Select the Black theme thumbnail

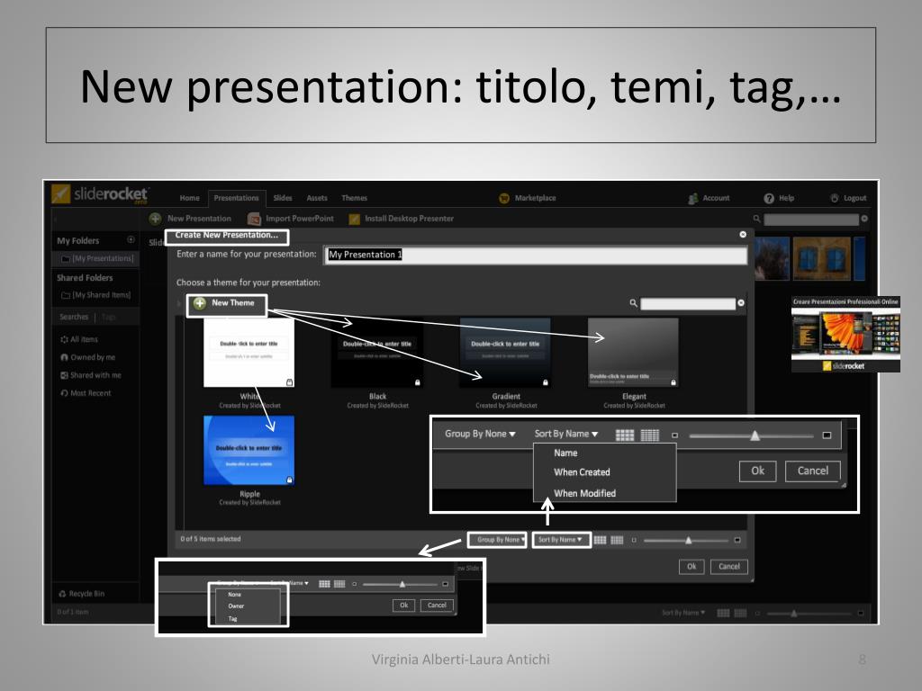(x=377, y=353)
